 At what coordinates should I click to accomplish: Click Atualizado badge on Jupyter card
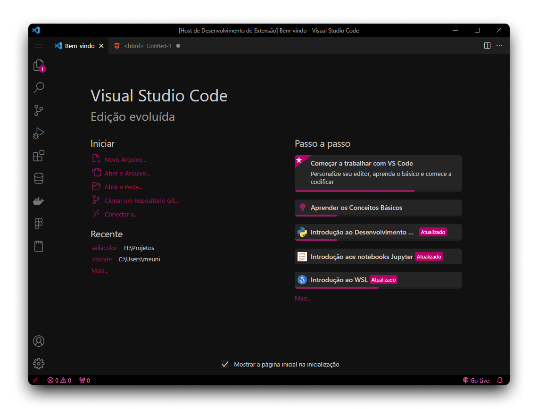429,257
